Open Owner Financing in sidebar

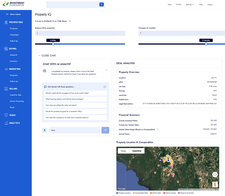(x=17, y=101)
